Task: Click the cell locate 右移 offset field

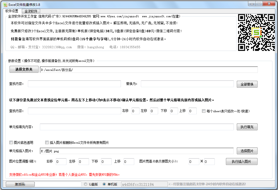Action: pos(136,111)
